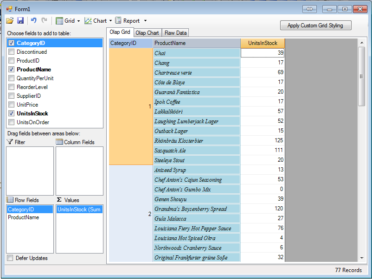Uncheck the ProductName field checkbox

click(x=11, y=69)
